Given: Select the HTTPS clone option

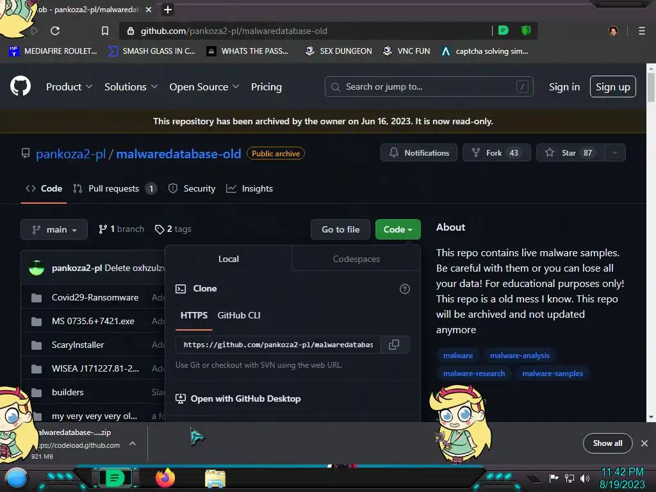Looking at the screenshot, I should 193,315.
